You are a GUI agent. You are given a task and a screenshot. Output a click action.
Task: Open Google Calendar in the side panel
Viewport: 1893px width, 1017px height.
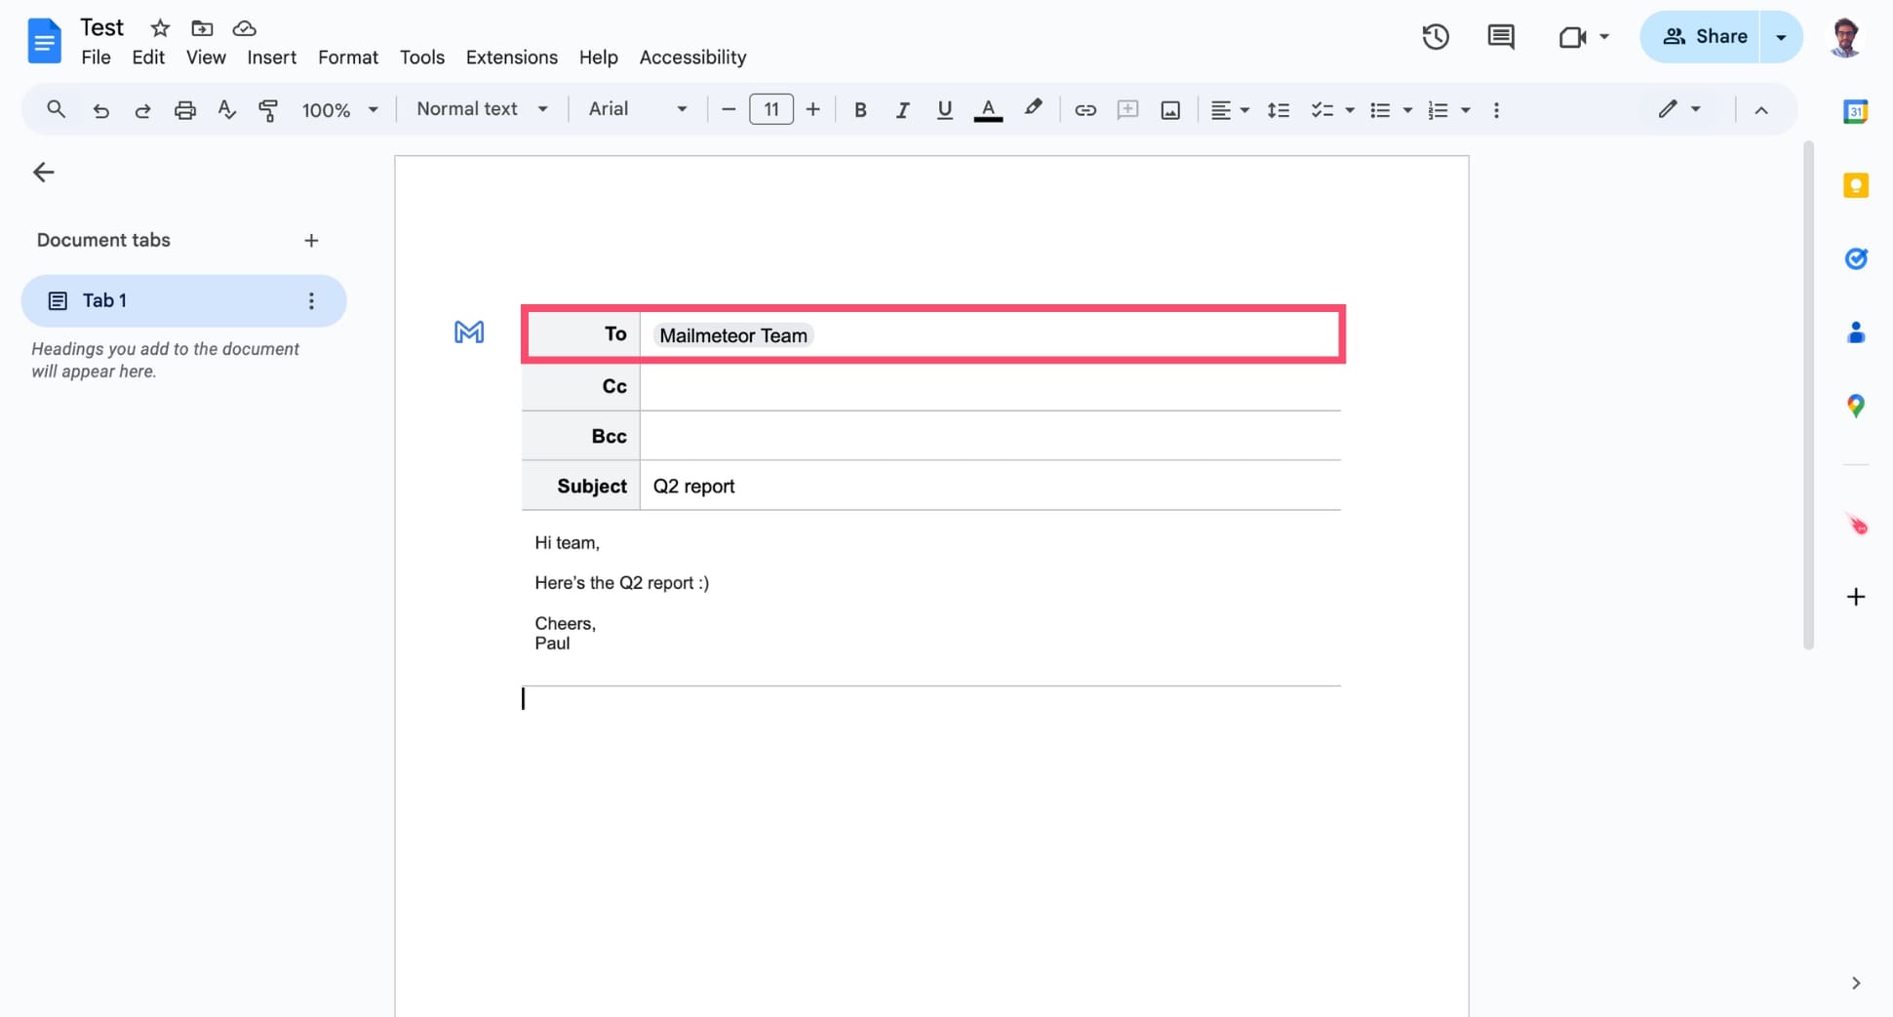click(1856, 111)
